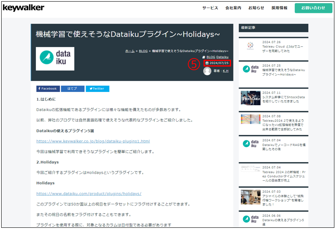Open the dataiku-plugins1.html blog link
Viewport: 336px width, 229px height.
[93, 141]
